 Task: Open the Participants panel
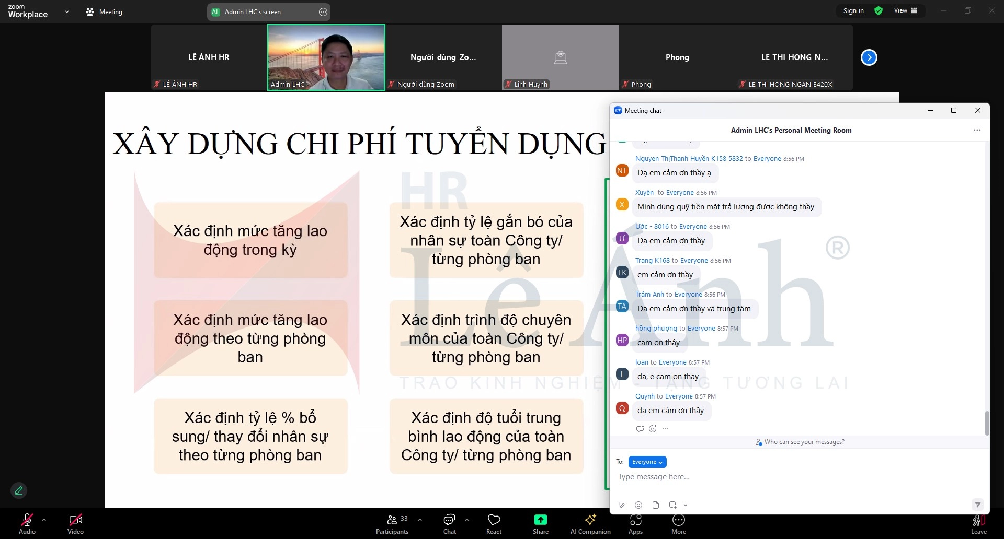tap(392, 524)
